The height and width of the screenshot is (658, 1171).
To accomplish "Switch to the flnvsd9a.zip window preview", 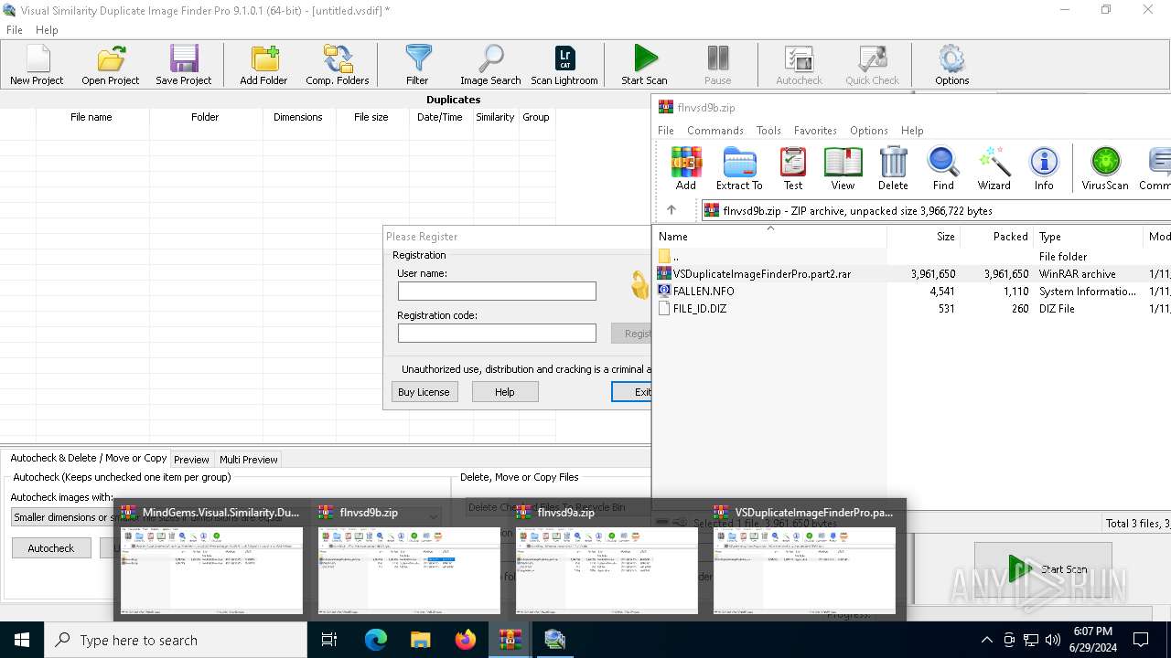I will [607, 559].
